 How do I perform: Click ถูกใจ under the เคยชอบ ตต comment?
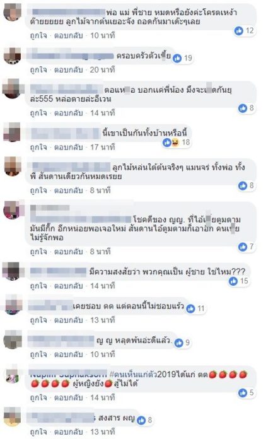pos(38,320)
